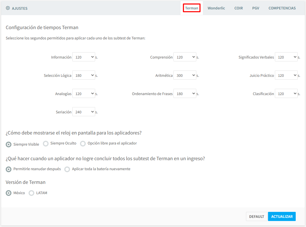Click the ACTUALIZAR button
The width and height of the screenshot is (306, 227).
click(x=281, y=216)
